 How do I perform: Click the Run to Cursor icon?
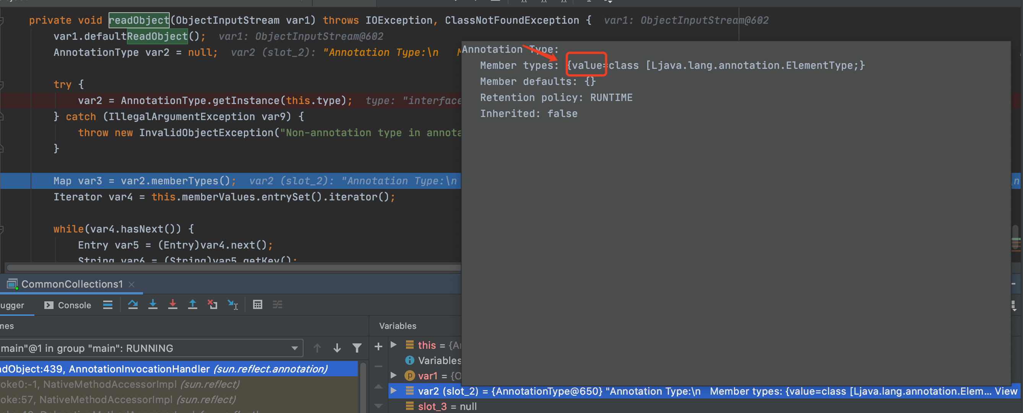pyautogui.click(x=233, y=304)
